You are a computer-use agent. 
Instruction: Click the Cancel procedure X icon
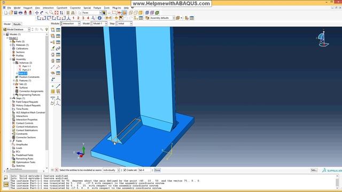57,170
